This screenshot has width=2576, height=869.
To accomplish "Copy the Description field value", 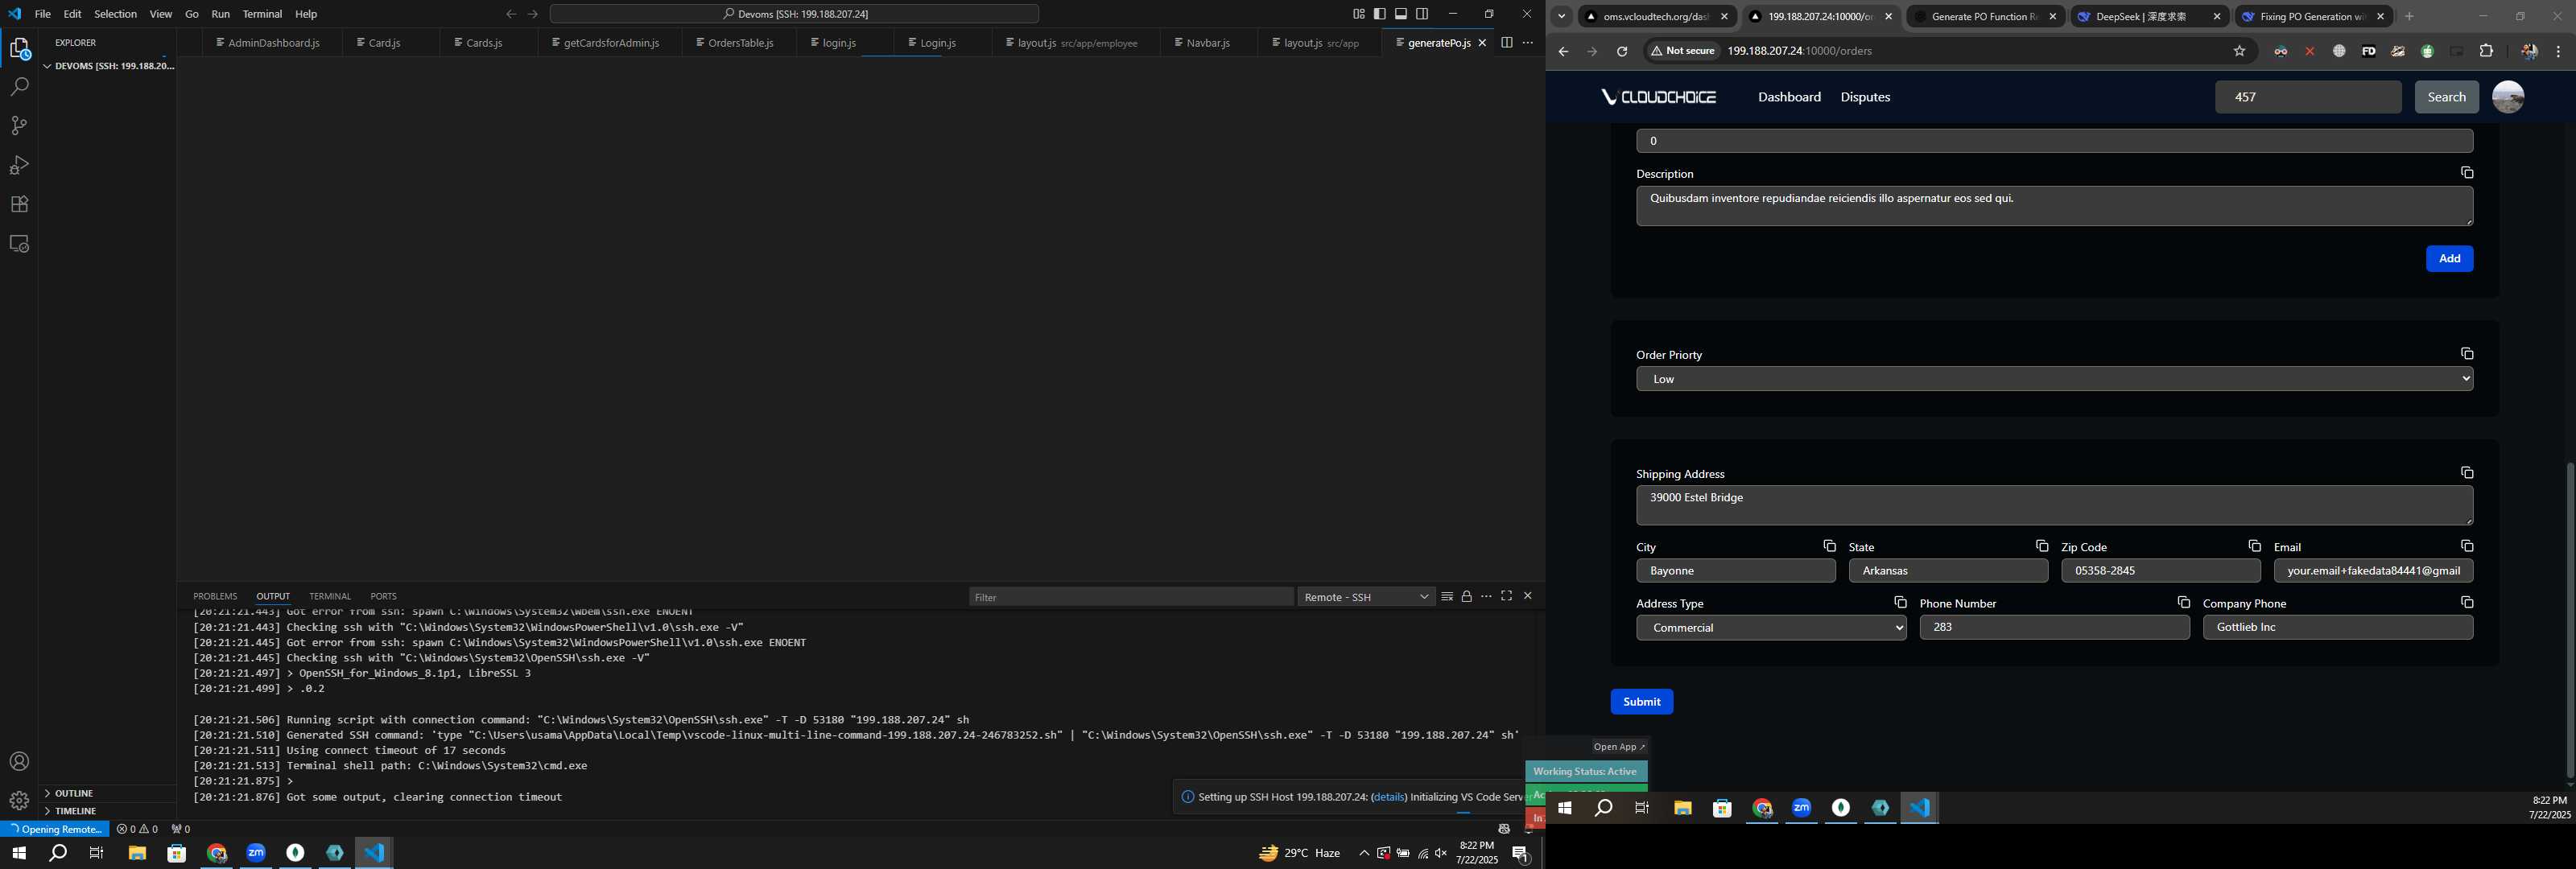I will [2466, 173].
